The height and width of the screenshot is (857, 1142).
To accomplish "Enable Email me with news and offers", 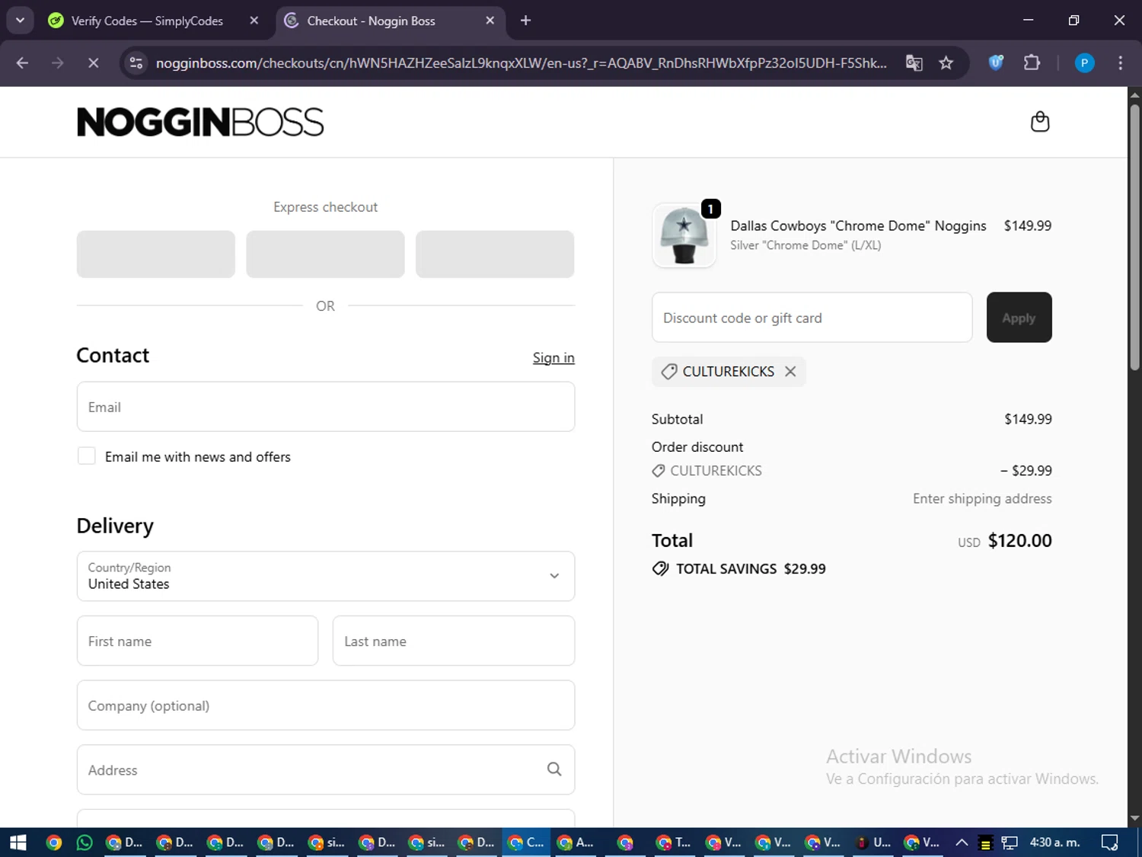I will 87,456.
